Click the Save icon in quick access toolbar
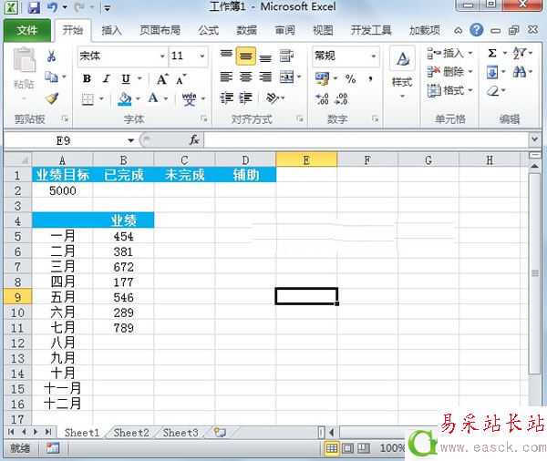 click(x=34, y=7)
